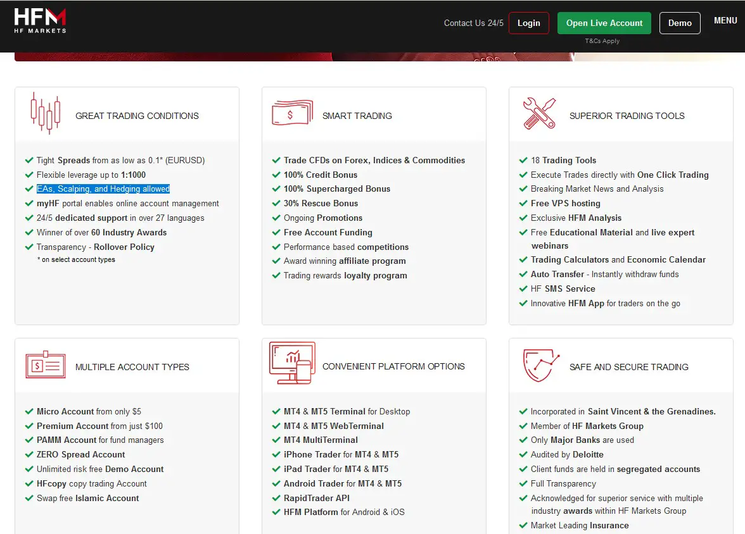Screen dimensions: 745x534
Task: Click the HFM App link
Action: tap(587, 303)
